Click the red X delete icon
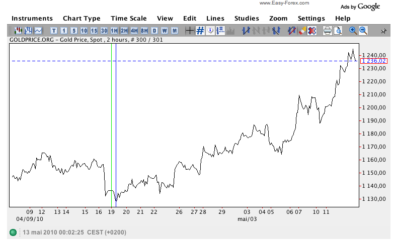The width and height of the screenshot is (393, 241). (312, 31)
